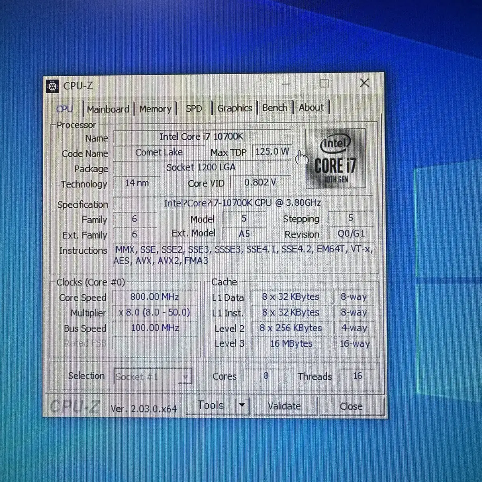Click the CPU-Z app icon in title bar
The width and height of the screenshot is (482, 482).
[53, 86]
